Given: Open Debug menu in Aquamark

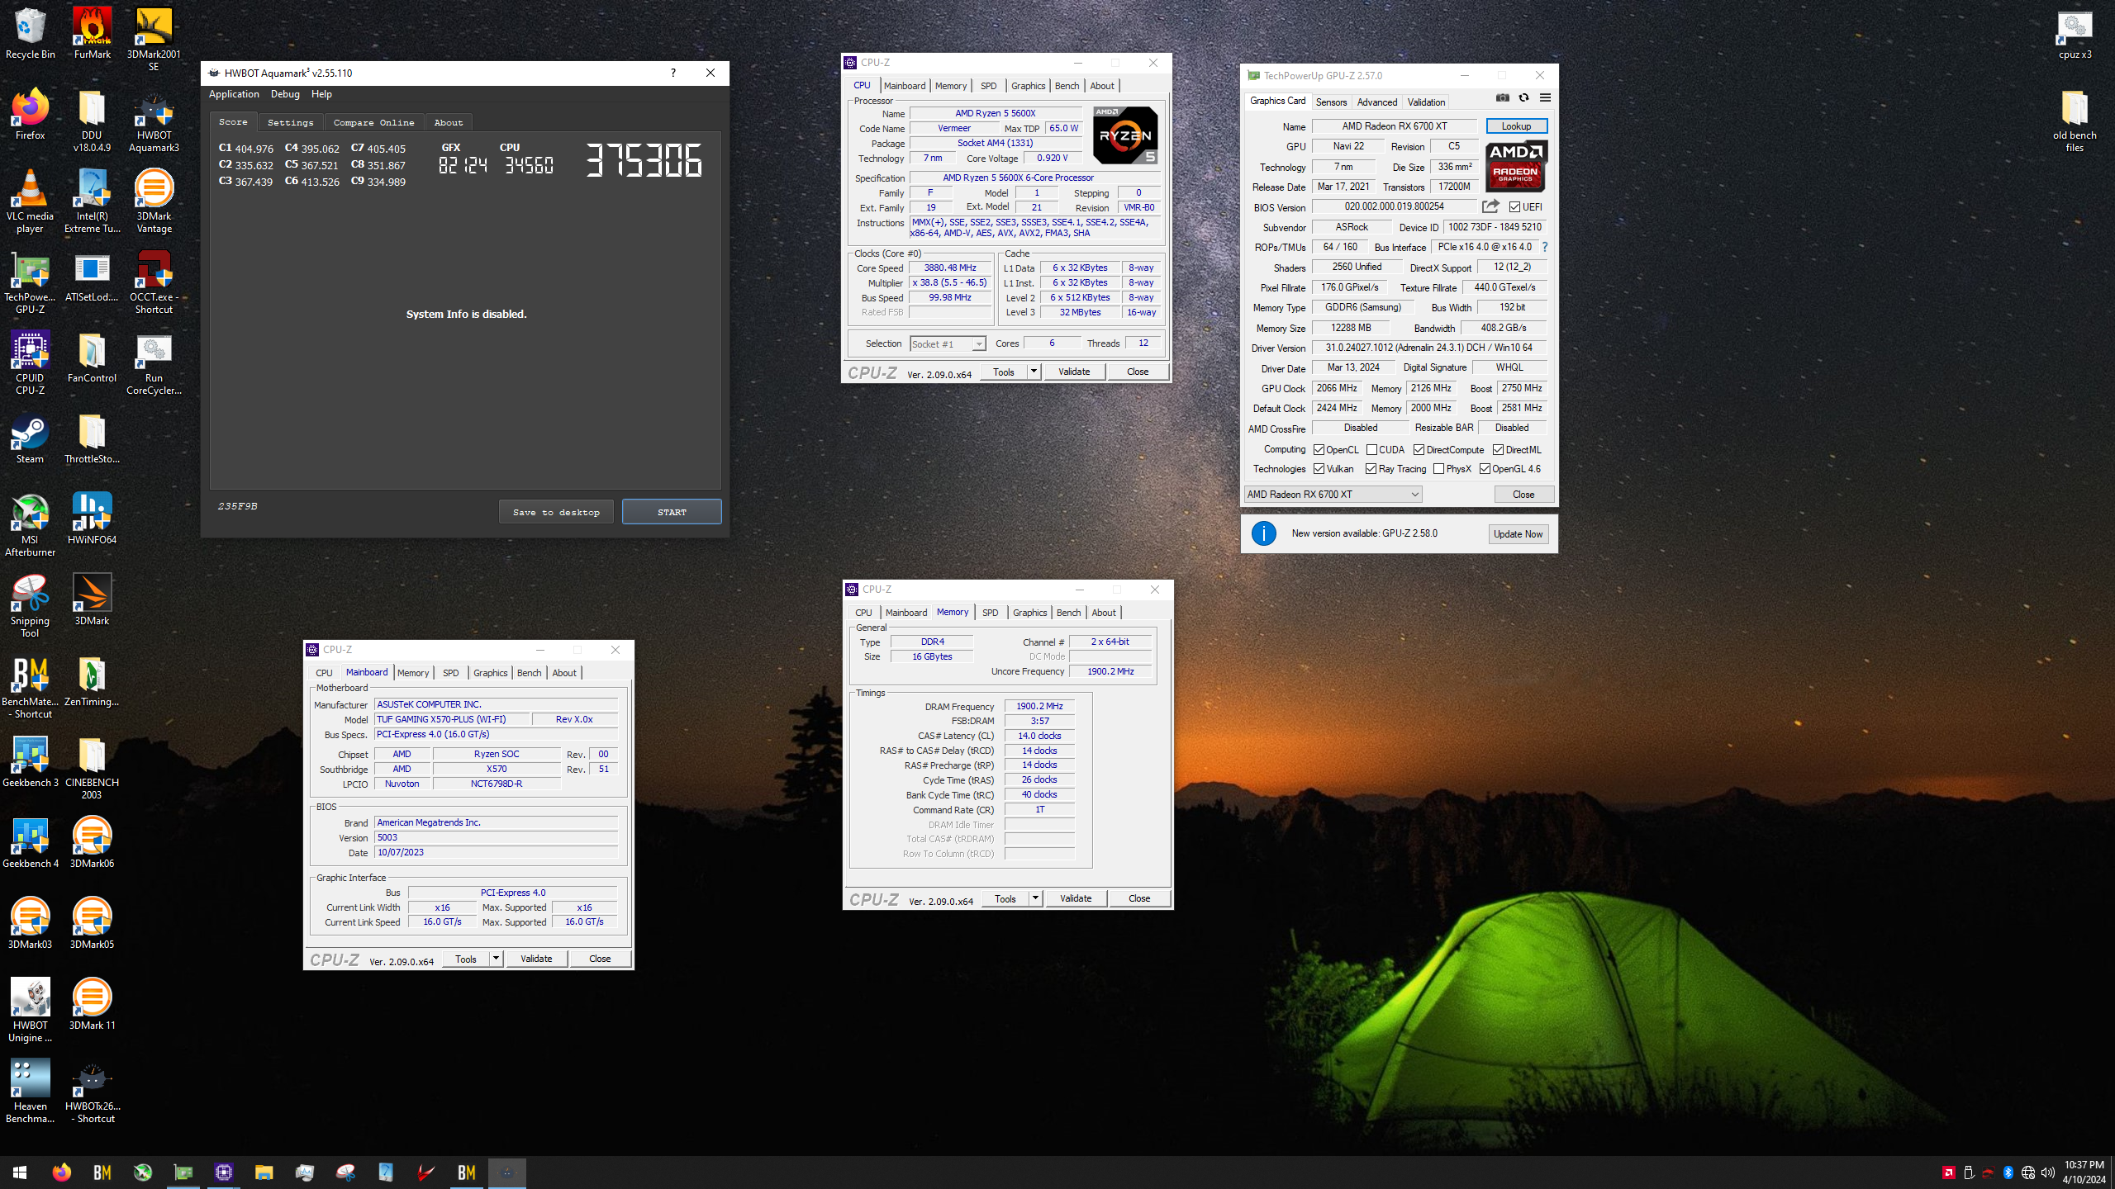Looking at the screenshot, I should tap(285, 94).
